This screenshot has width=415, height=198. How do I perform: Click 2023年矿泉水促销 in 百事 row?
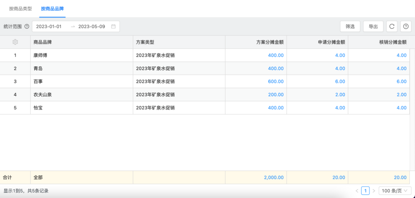(155, 81)
